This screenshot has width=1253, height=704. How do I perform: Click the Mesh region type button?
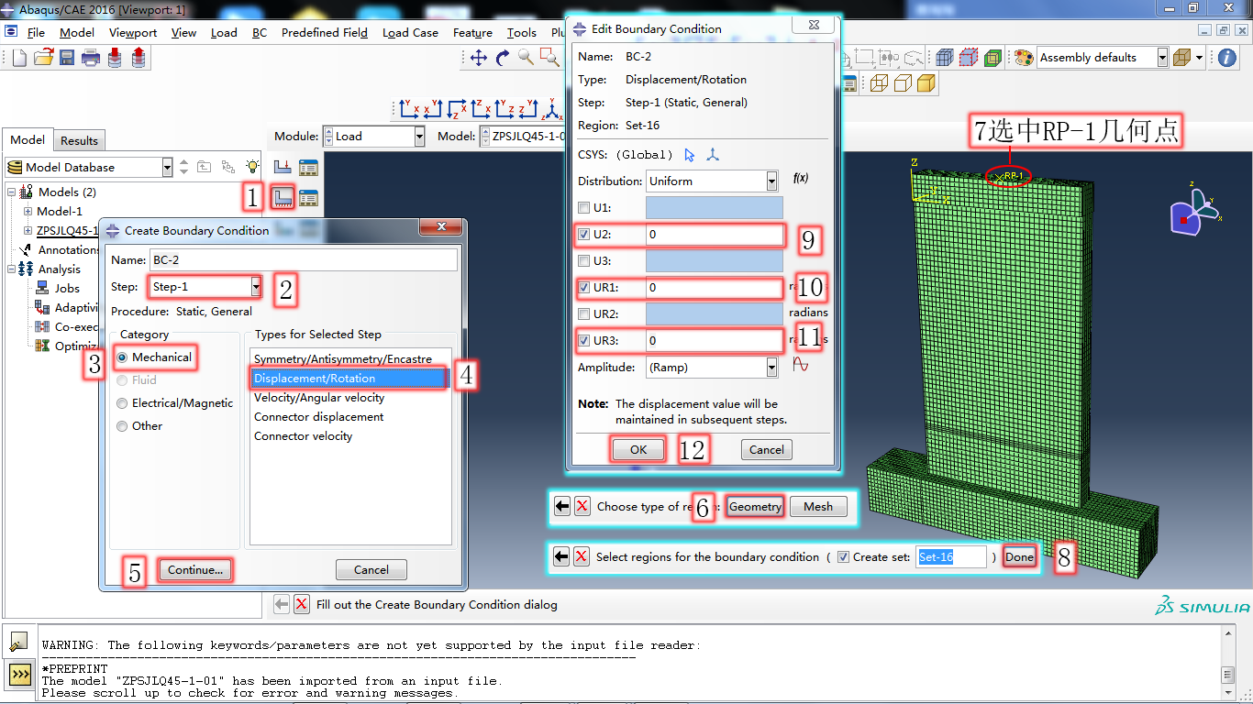point(818,507)
